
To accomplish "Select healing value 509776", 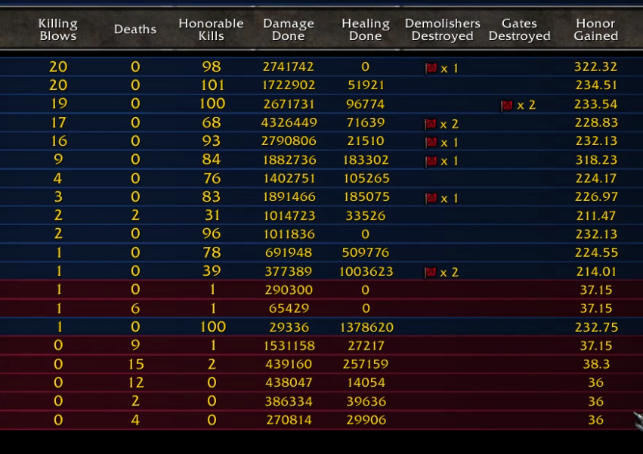I will click(366, 252).
